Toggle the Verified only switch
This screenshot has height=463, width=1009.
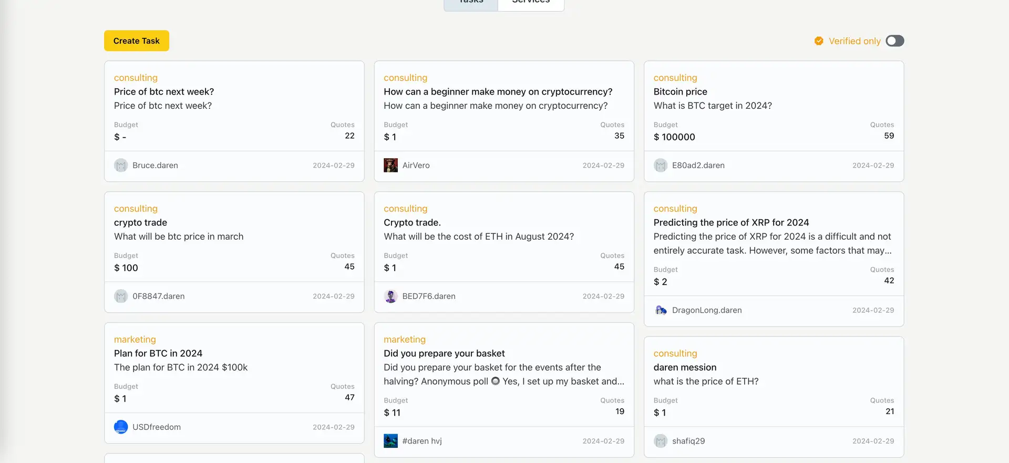point(894,41)
